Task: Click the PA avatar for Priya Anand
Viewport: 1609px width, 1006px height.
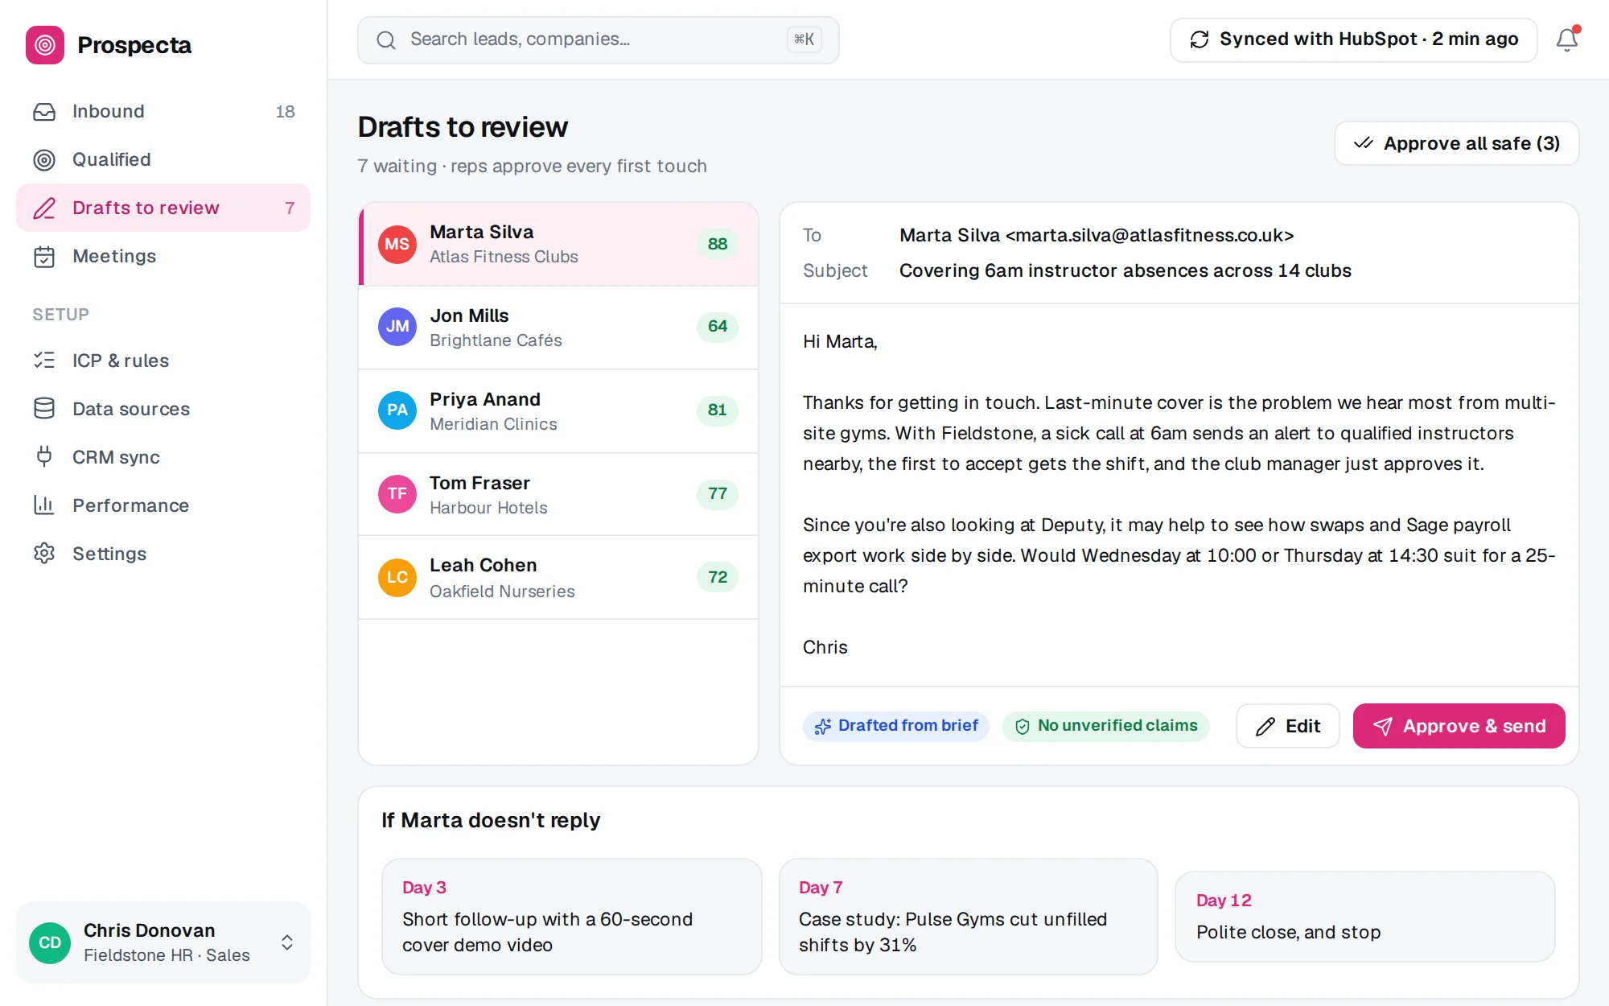Action: (x=397, y=410)
